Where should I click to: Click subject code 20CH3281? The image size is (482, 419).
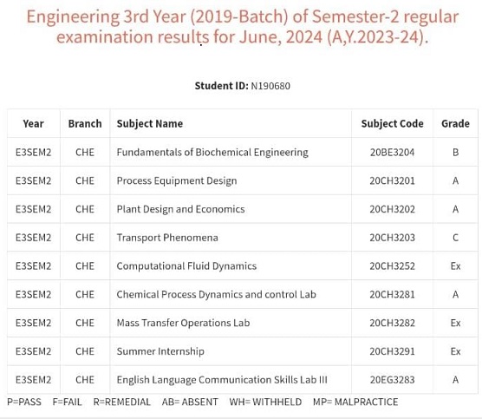(392, 295)
